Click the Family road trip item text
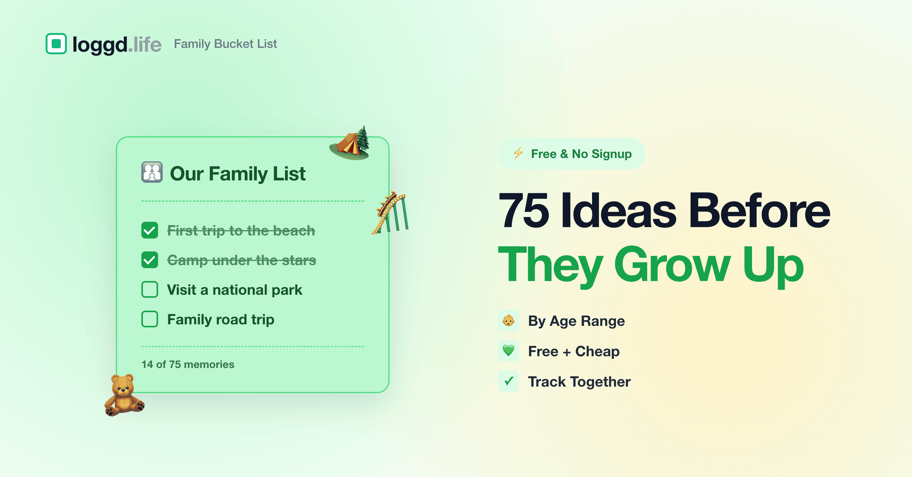The width and height of the screenshot is (912, 477). pos(221,319)
